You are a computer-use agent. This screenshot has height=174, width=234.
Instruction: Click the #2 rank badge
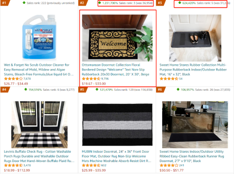[x=83, y=3]
